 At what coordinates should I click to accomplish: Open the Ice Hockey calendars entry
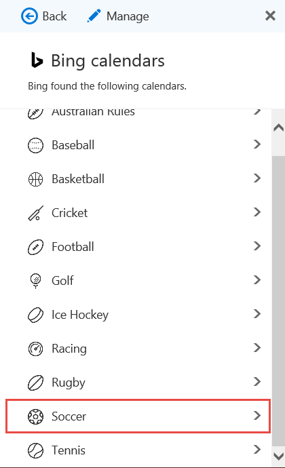pyautogui.click(x=138, y=315)
